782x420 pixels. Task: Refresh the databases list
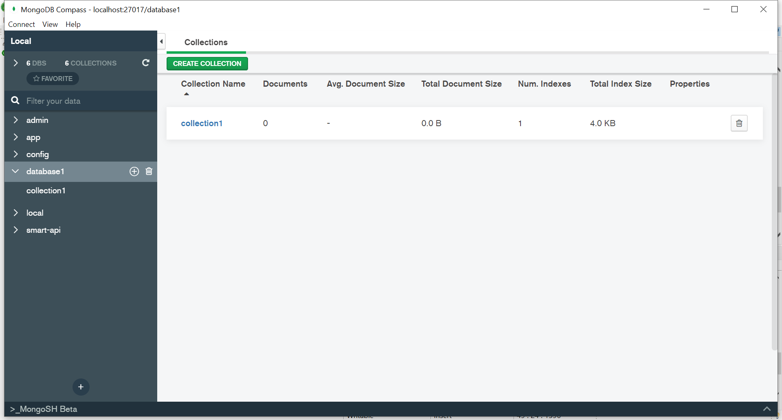(x=145, y=63)
